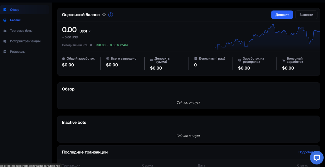Image resolution: width=325 pixels, height=167 pixels.
Task: Click the Бонусный заработок crown icon
Action: tap(284, 60)
